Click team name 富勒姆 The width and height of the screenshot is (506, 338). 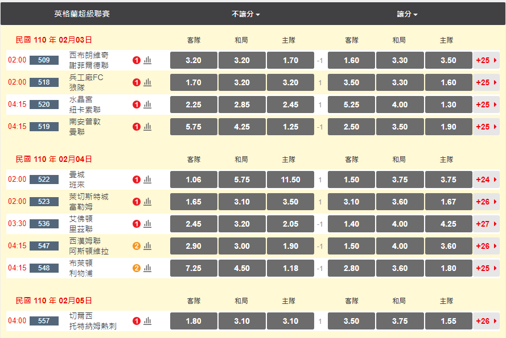(x=81, y=207)
